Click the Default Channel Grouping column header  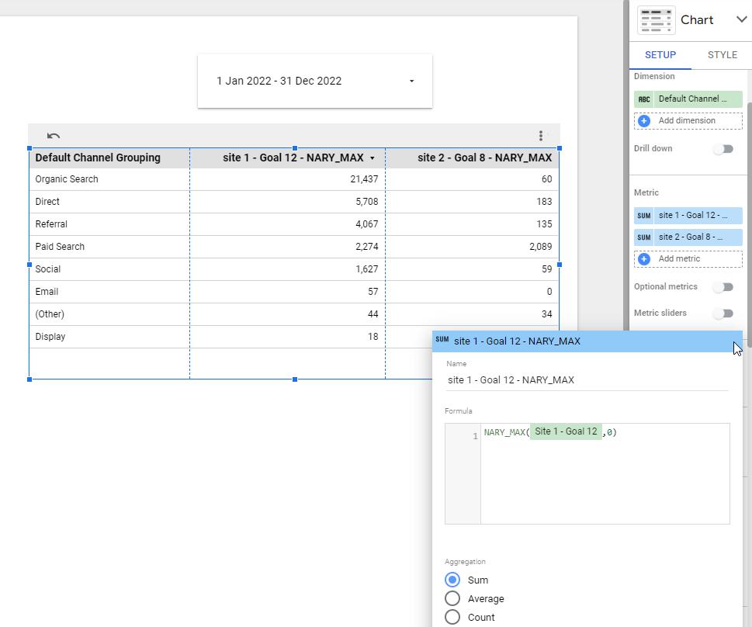pos(98,158)
